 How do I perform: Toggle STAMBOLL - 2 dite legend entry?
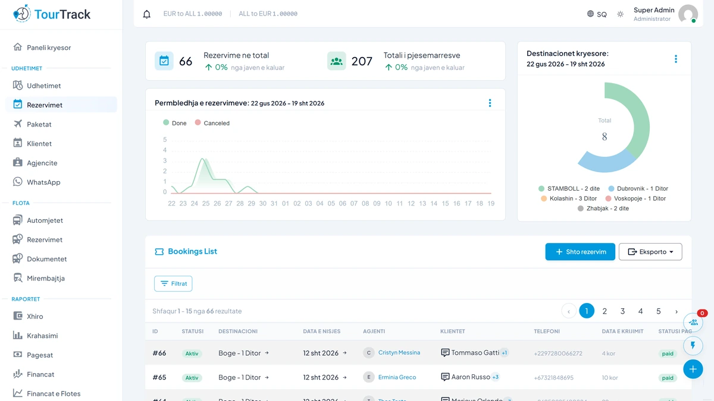point(569,188)
